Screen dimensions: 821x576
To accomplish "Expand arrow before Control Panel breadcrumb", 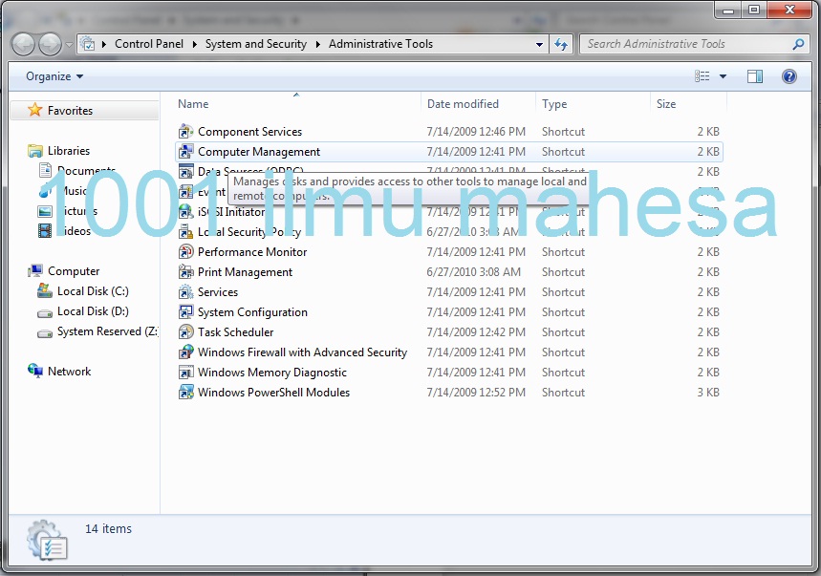I will (x=103, y=45).
